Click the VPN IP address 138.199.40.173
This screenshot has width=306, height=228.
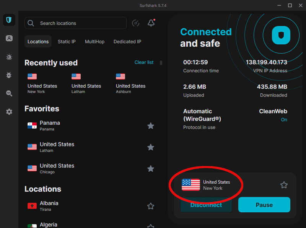266,62
